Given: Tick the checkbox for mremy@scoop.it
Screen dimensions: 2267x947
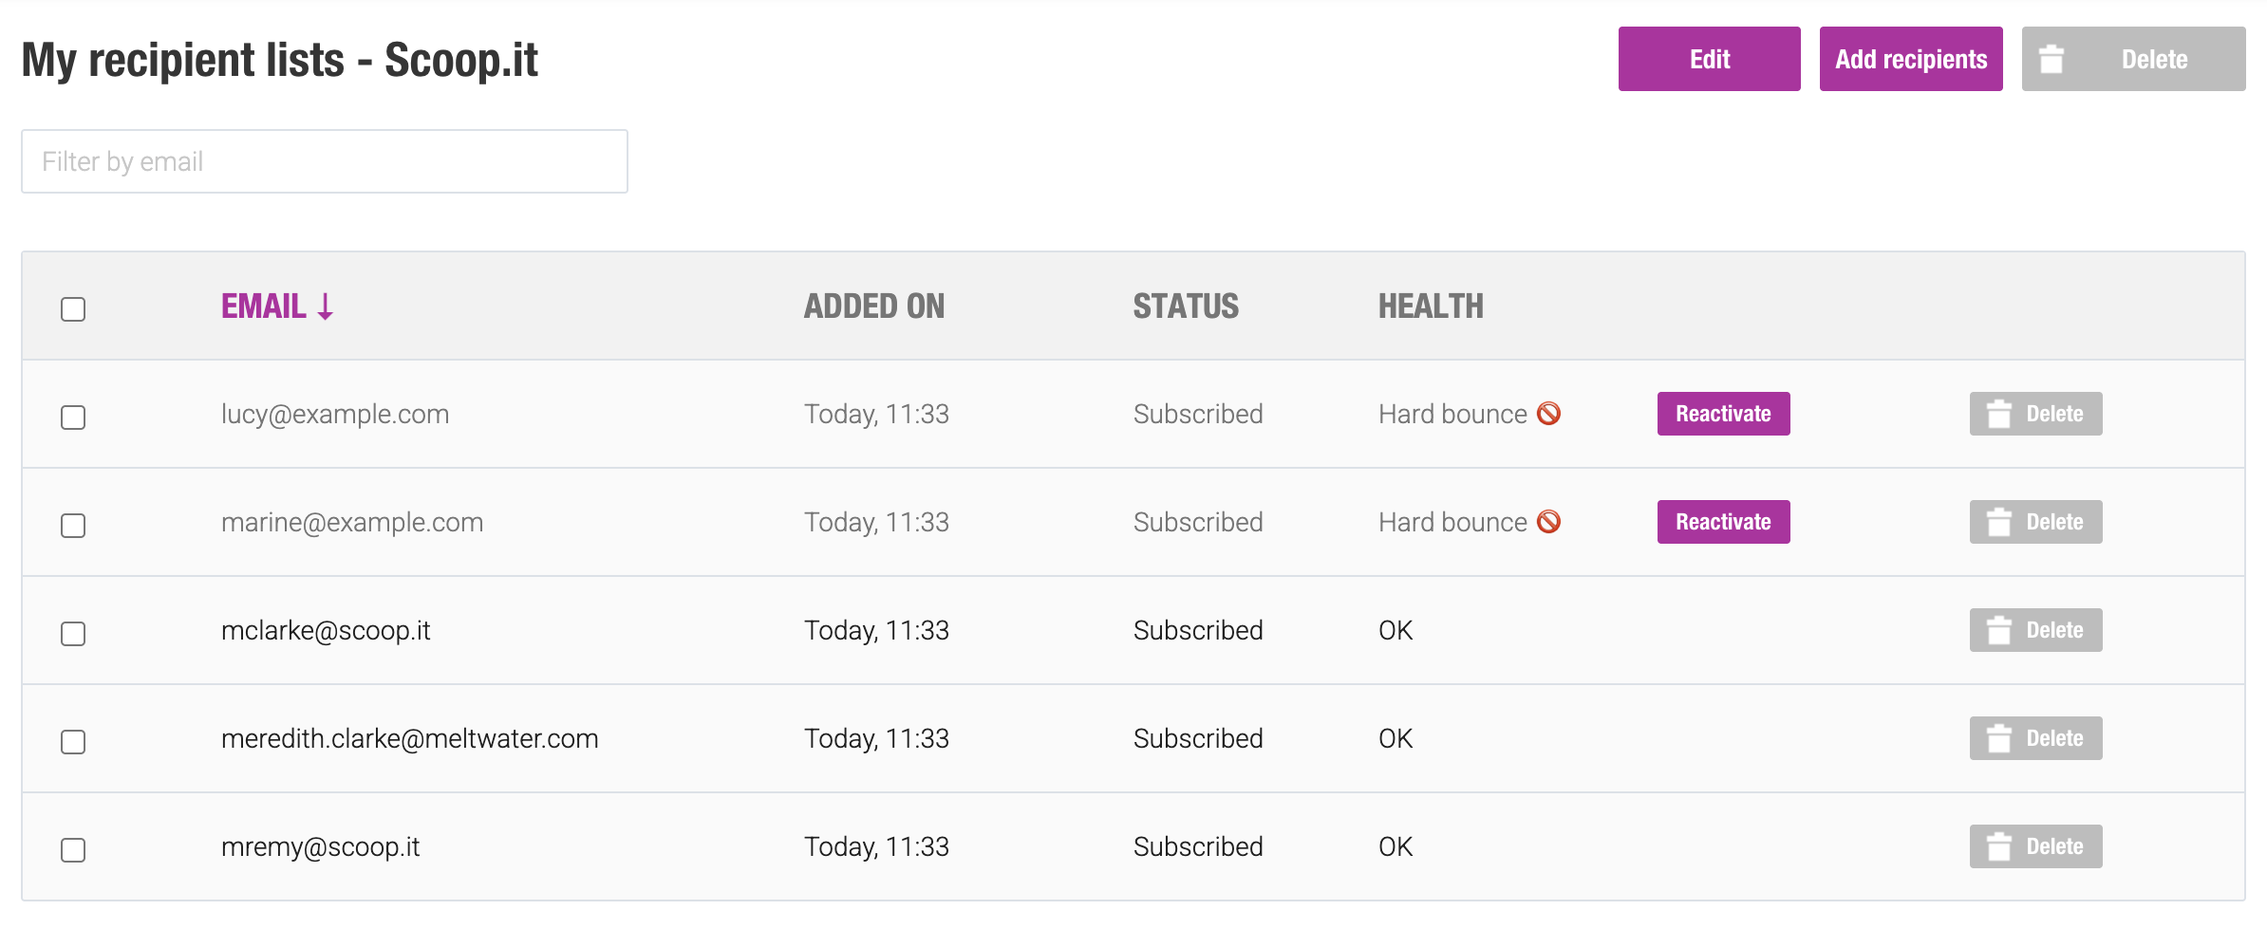Looking at the screenshot, I should click(73, 850).
